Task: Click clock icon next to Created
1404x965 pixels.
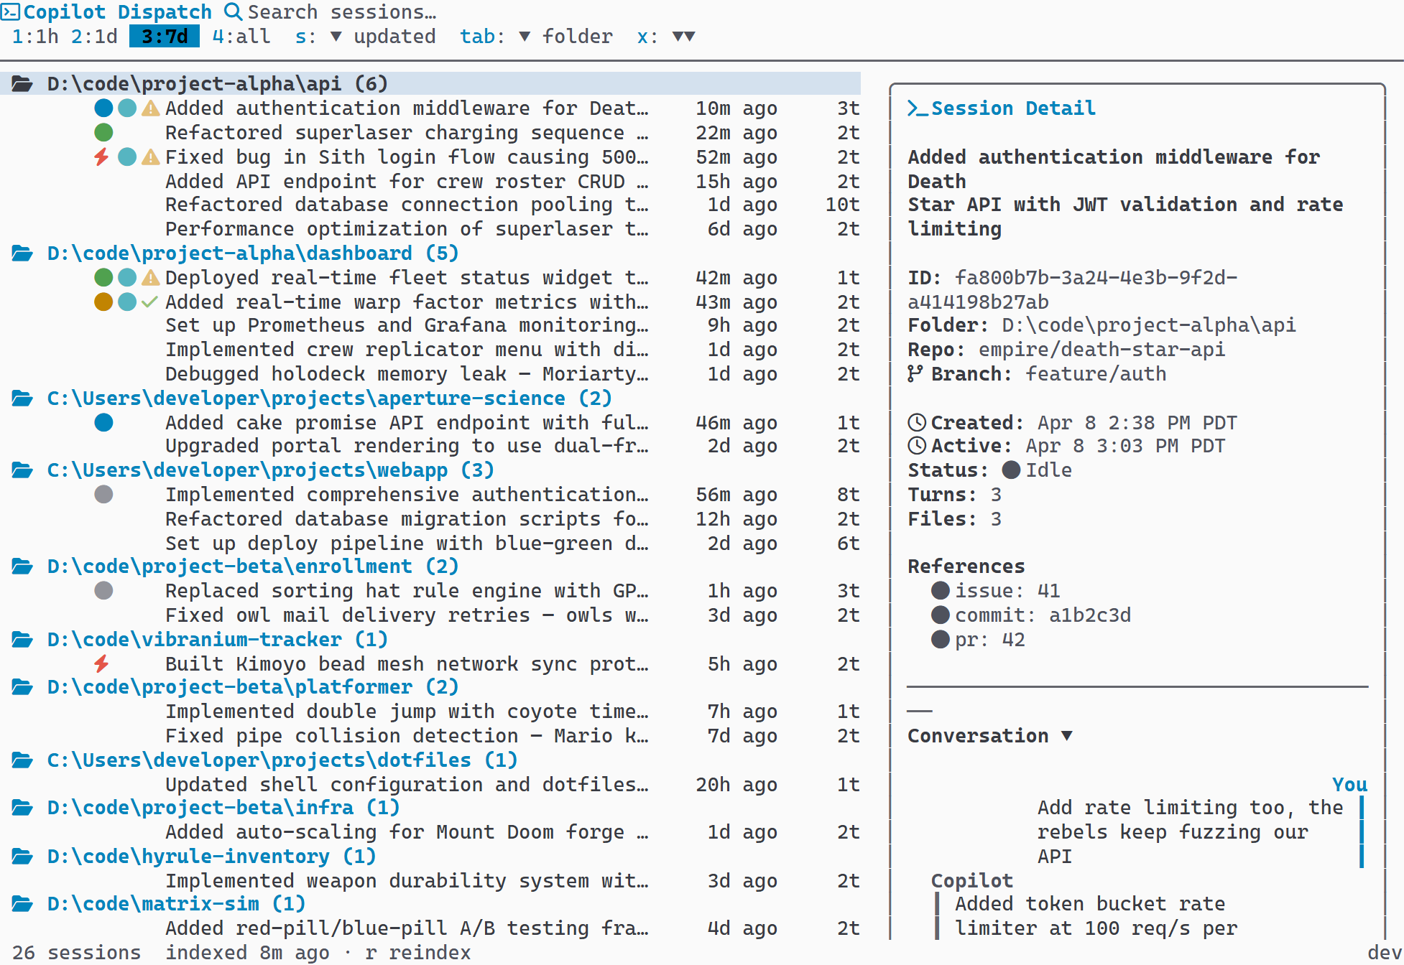Action: coord(917,422)
